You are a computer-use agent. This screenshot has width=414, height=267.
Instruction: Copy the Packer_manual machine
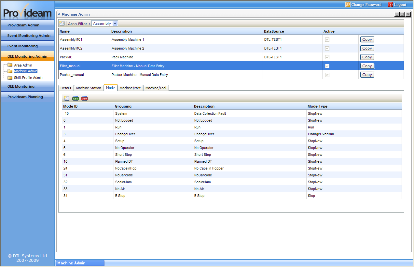click(367, 75)
